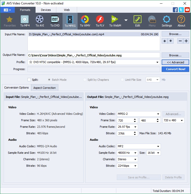Viewport: 191px width, 194px height.
Task: Open the Favorites toolbar button
Action: (10, 21)
